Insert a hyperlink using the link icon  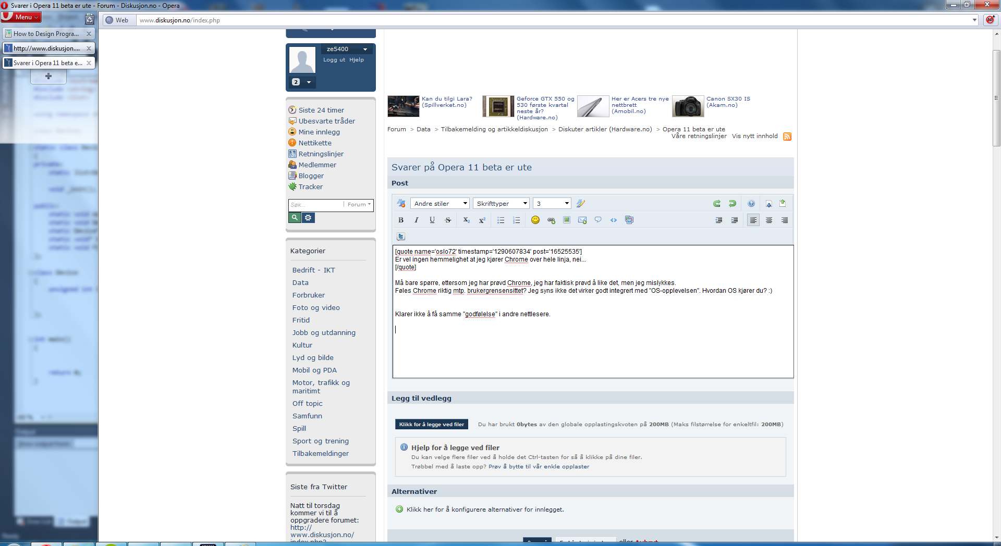(551, 220)
